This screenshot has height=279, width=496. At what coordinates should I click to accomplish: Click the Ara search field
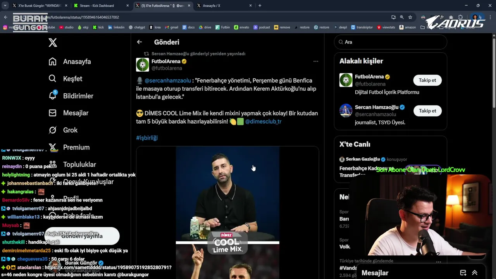pos(391,42)
